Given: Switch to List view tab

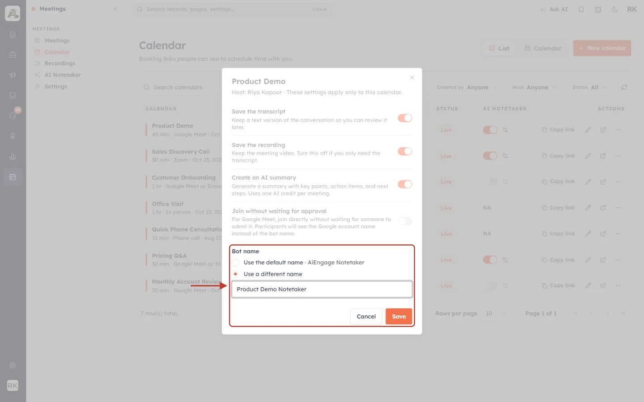Looking at the screenshot, I should point(499,48).
